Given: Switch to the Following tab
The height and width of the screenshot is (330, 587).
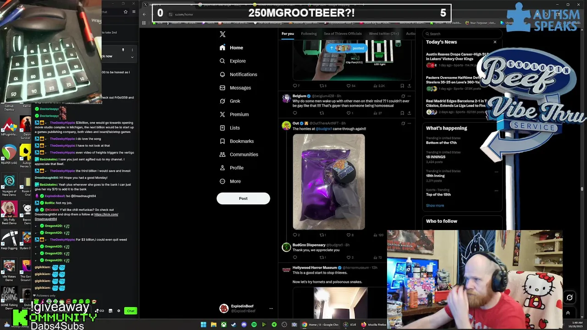Looking at the screenshot, I should [x=309, y=33].
